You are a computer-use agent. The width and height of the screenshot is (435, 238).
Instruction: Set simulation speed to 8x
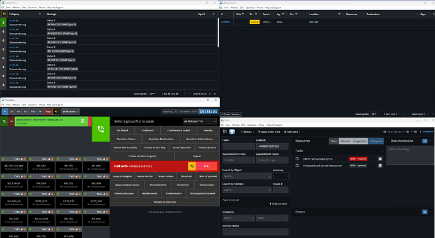point(25,111)
